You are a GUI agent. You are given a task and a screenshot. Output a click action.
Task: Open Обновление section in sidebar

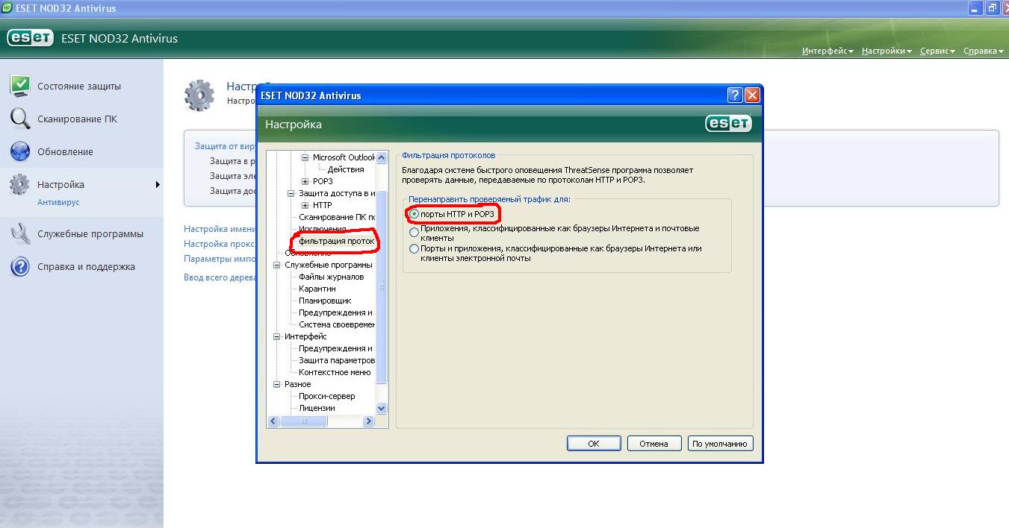coord(65,151)
